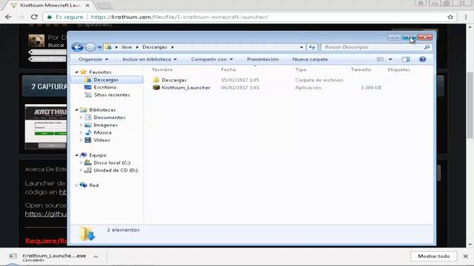Click the search magnifier icon in Explorer
Image resolution: width=474 pixels, height=266 pixels.
pyautogui.click(x=427, y=47)
